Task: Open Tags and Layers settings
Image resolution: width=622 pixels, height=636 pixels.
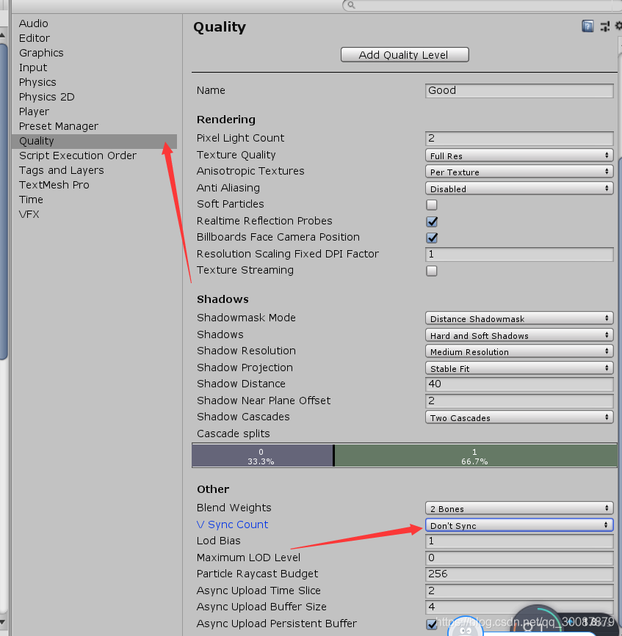Action: (62, 170)
